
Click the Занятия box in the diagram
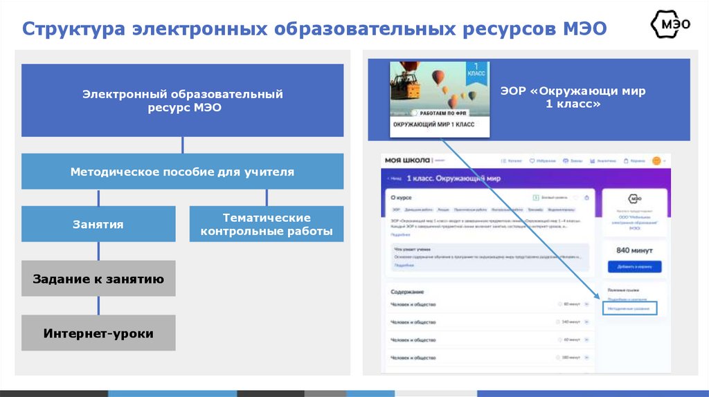click(98, 224)
